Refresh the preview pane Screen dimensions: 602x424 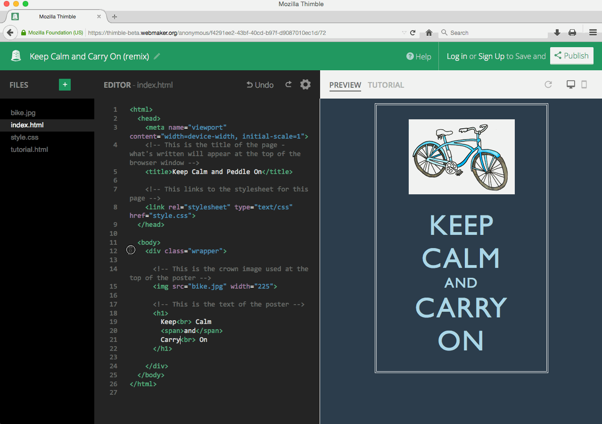tap(548, 84)
